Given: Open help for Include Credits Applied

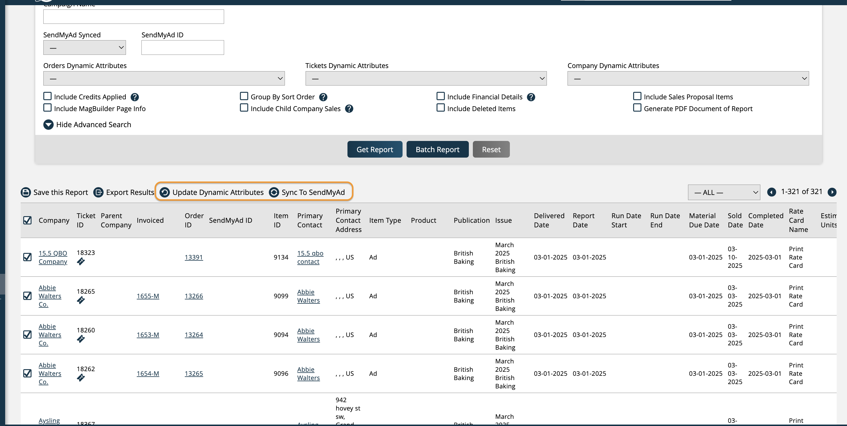Looking at the screenshot, I should 135,97.
